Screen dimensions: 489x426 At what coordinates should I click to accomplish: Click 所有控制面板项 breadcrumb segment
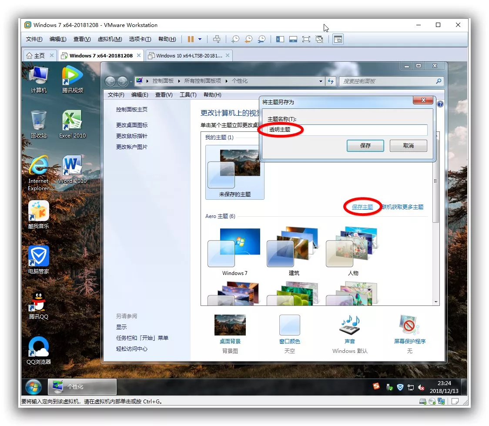(x=202, y=81)
